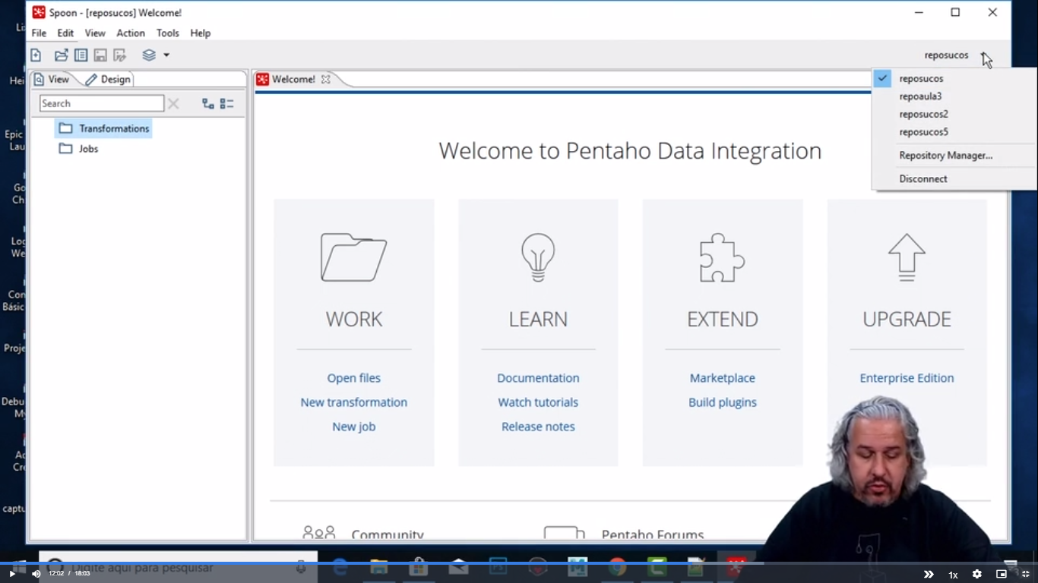The image size is (1038, 583).
Task: Create a new file using the toolbar icon
Action: pyautogui.click(x=36, y=55)
